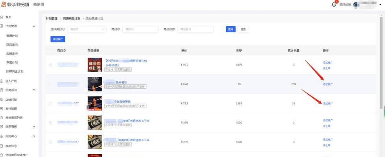Open 普通计划 in the sidebar
This screenshot has width=385, height=157.
12,36
